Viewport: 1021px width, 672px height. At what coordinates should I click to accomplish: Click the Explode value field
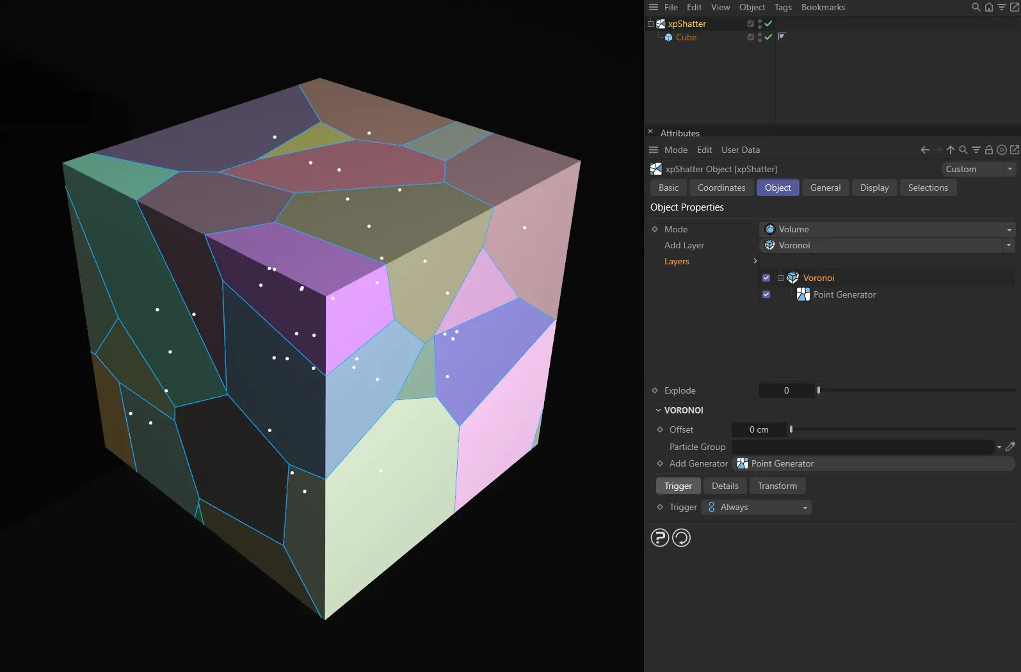(786, 390)
